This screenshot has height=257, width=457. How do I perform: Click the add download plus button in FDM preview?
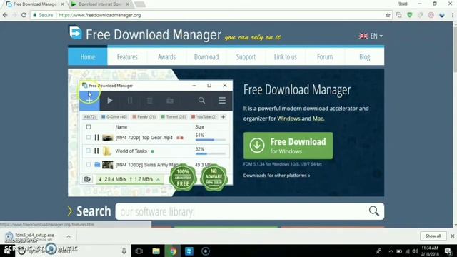coord(89,101)
